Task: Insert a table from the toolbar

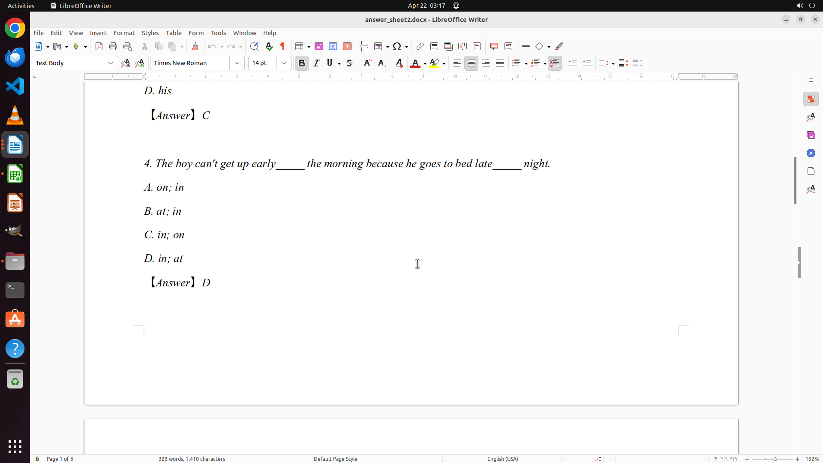Action: 300,46
